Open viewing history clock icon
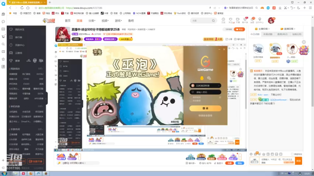 (x=223, y=20)
